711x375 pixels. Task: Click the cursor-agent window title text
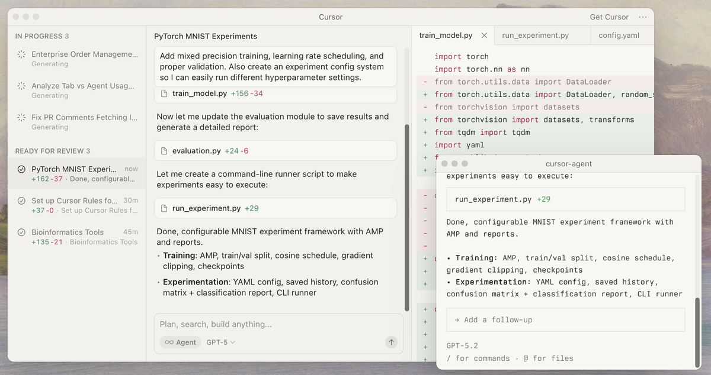pyautogui.click(x=569, y=164)
